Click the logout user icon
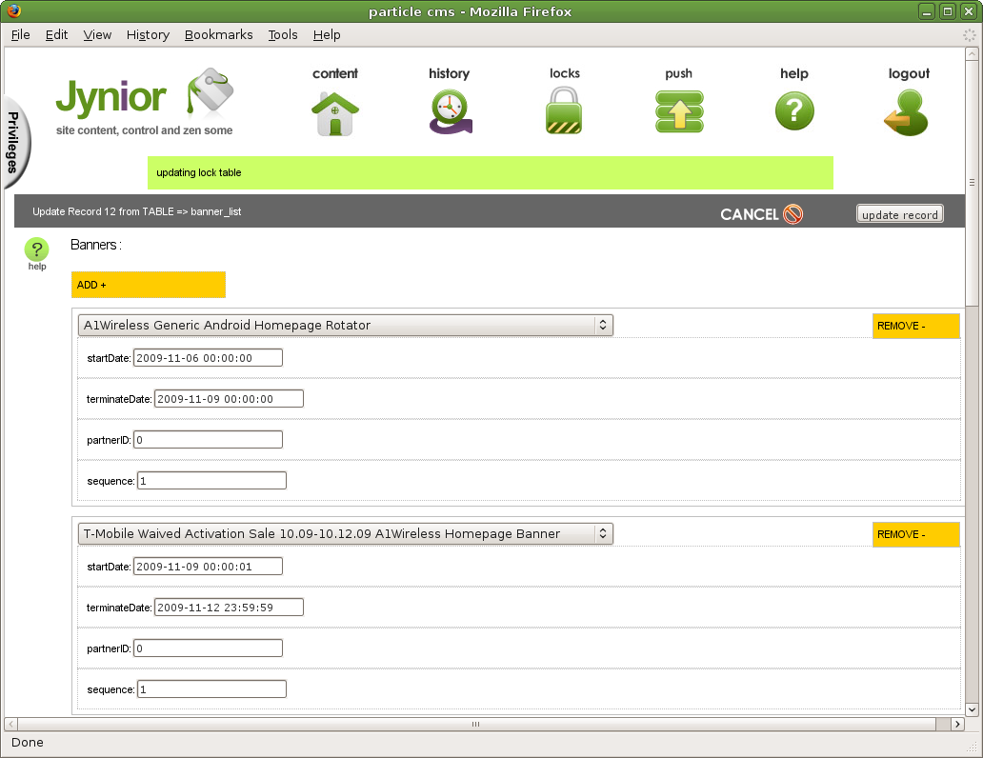The image size is (983, 758). (906, 112)
